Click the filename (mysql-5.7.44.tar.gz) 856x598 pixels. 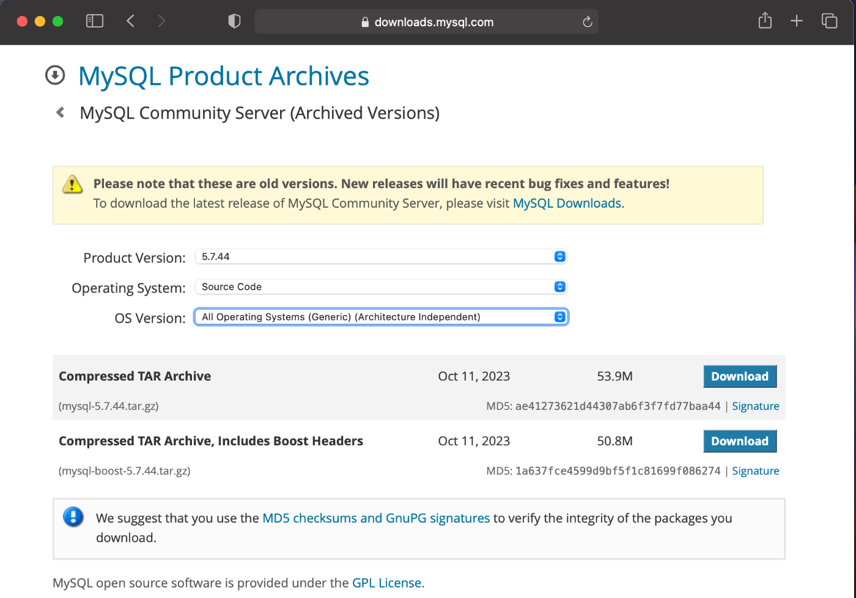click(109, 406)
